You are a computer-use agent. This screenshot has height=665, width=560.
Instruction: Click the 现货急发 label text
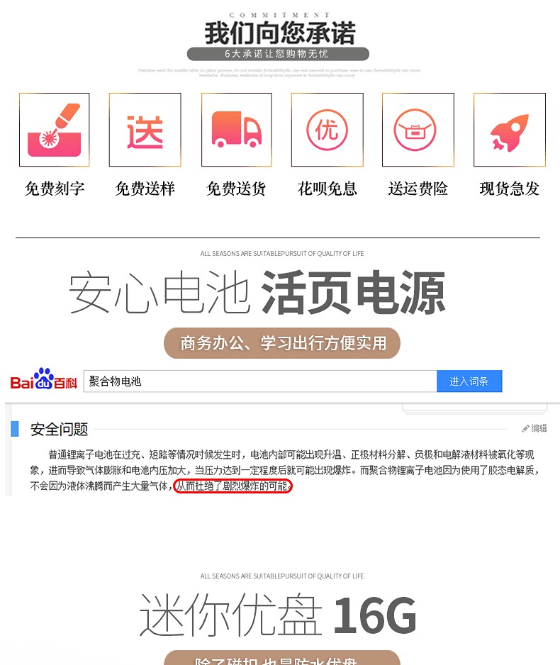tap(510, 189)
